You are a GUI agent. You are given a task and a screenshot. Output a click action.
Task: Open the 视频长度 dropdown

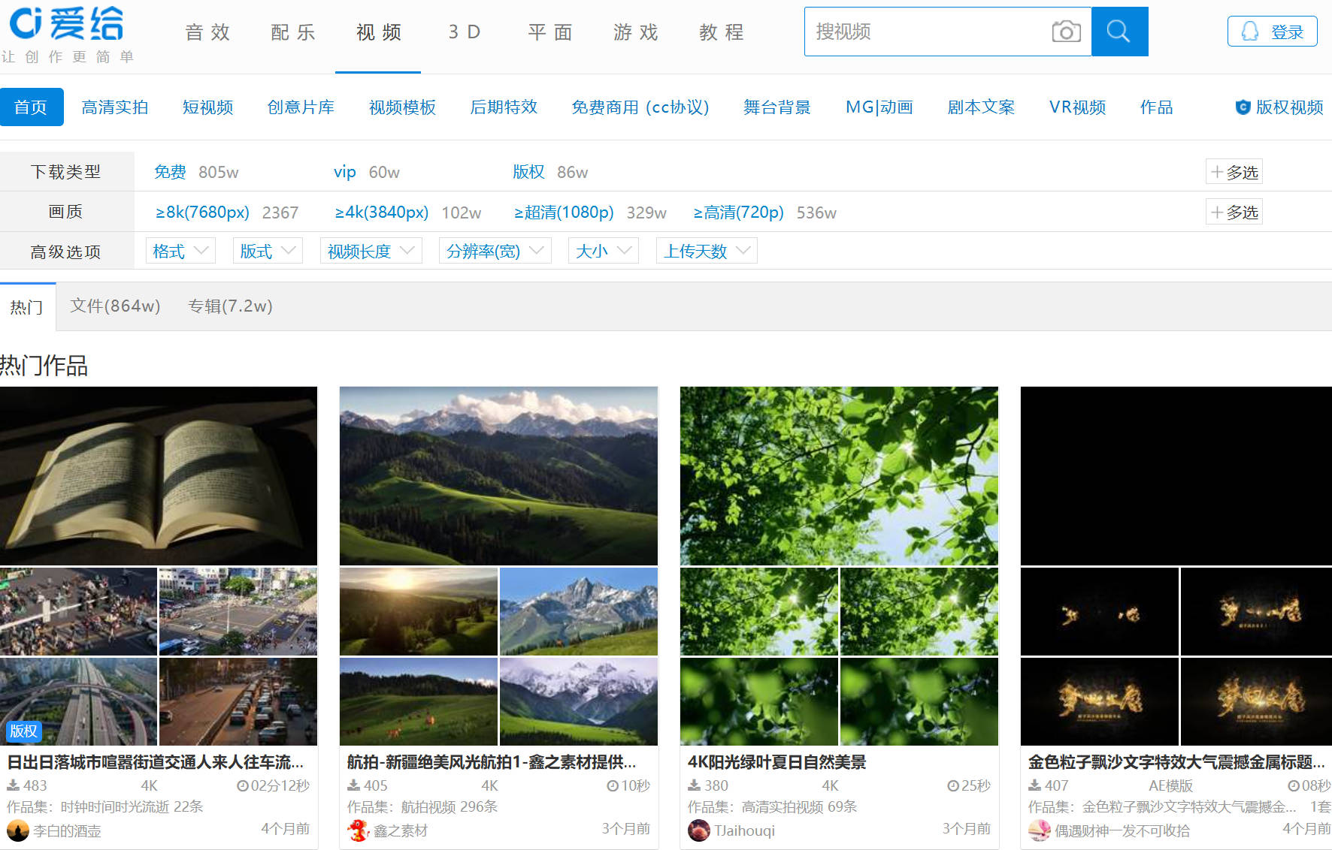coord(371,251)
